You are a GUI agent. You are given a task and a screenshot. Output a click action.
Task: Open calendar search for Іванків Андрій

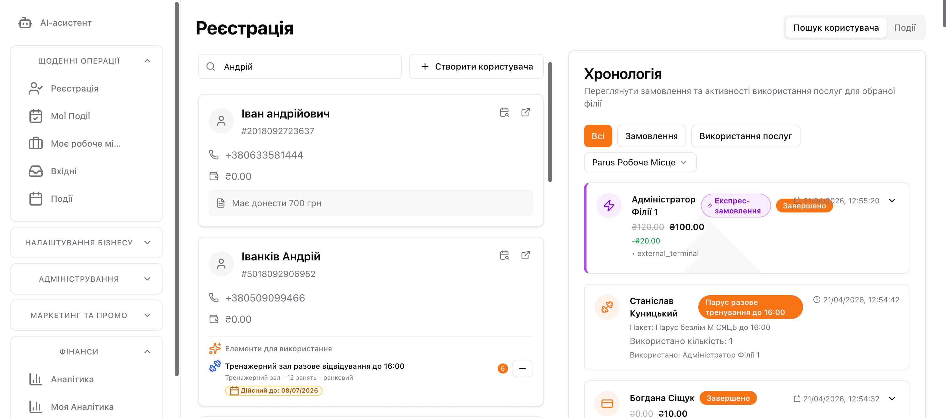(505, 255)
